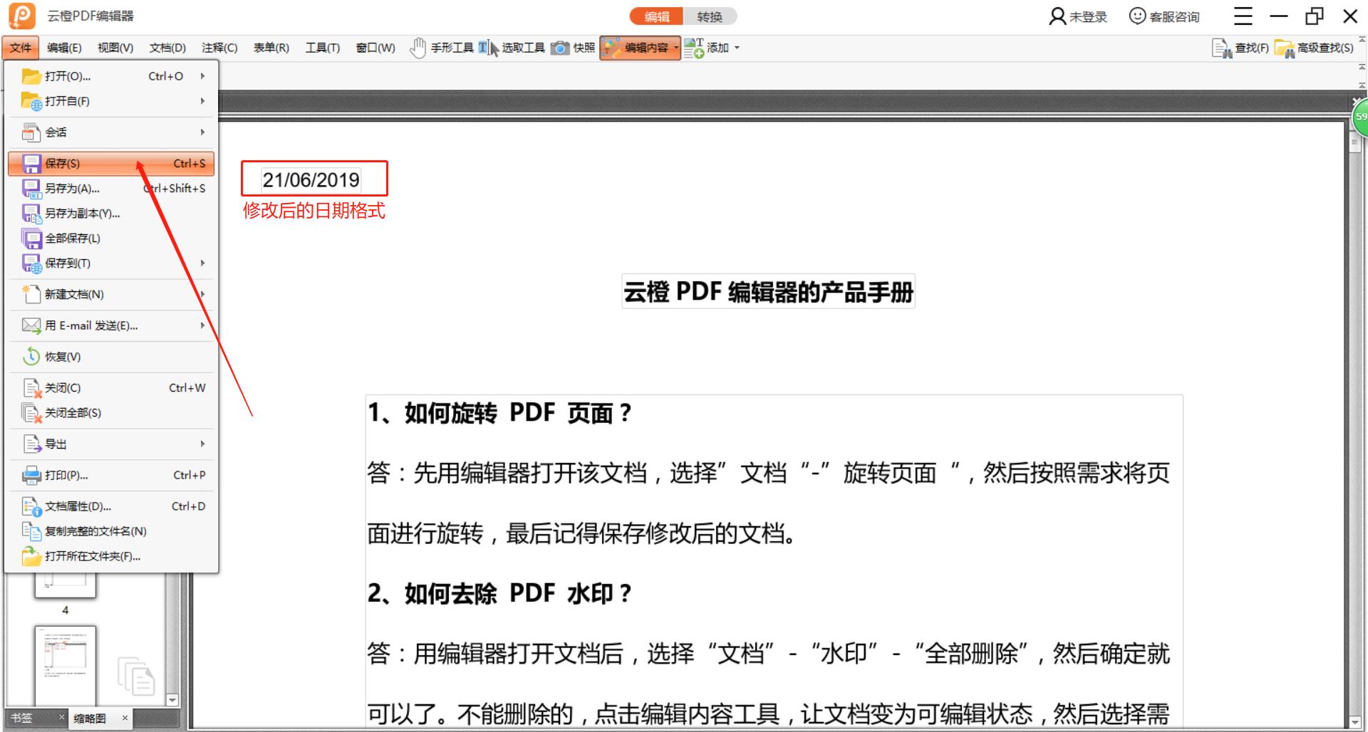This screenshot has width=1368, height=732.
Task: Expand the E-mail send submenu arrow
Action: click(202, 325)
